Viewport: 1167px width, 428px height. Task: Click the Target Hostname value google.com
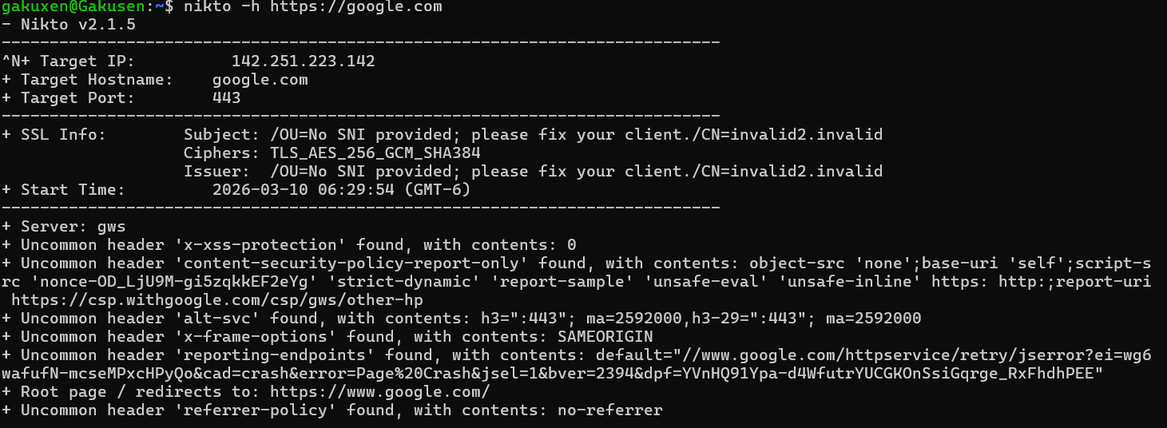click(260, 80)
